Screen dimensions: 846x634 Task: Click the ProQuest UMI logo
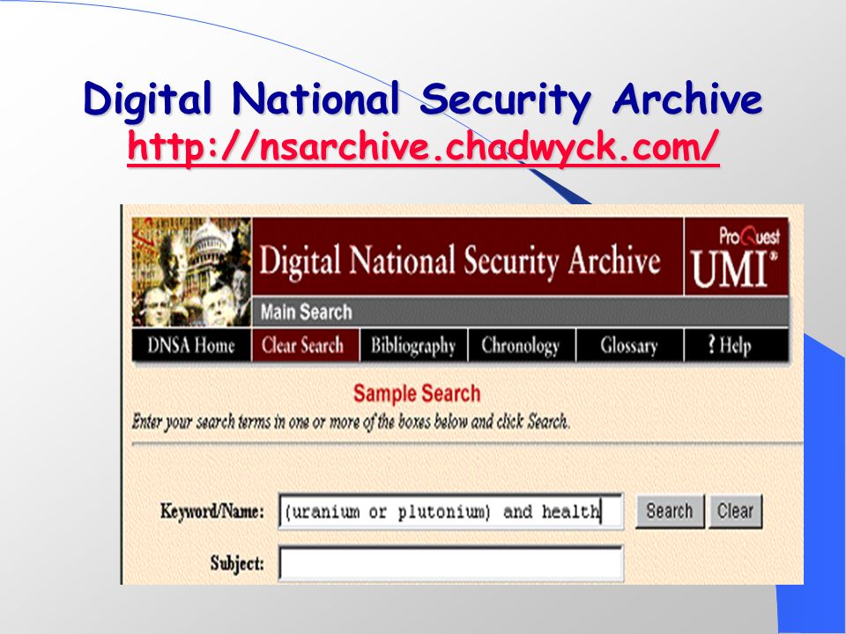tap(737, 256)
